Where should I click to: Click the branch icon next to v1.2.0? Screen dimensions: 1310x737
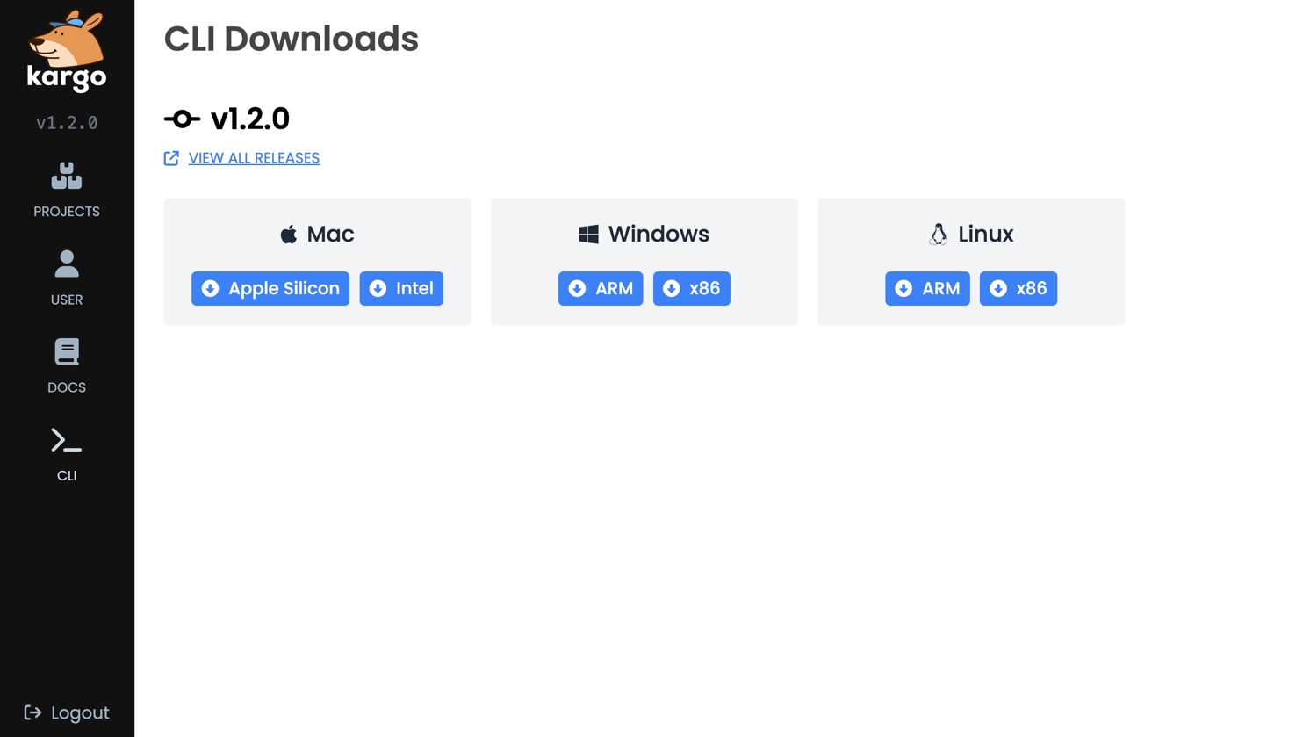point(181,119)
